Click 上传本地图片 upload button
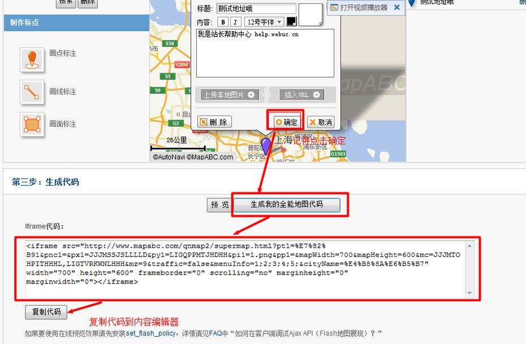Image resolution: width=526 pixels, height=344 pixels. tap(230, 95)
